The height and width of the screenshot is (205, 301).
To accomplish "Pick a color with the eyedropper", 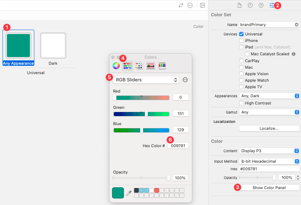I will [x=129, y=193].
